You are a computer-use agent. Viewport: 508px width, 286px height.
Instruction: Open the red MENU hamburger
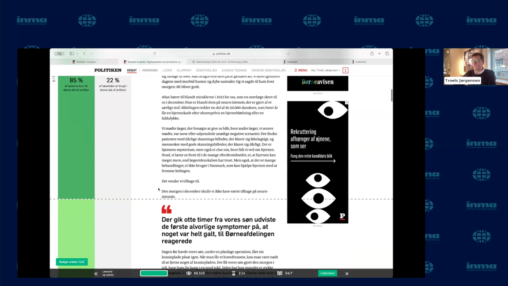click(x=301, y=70)
